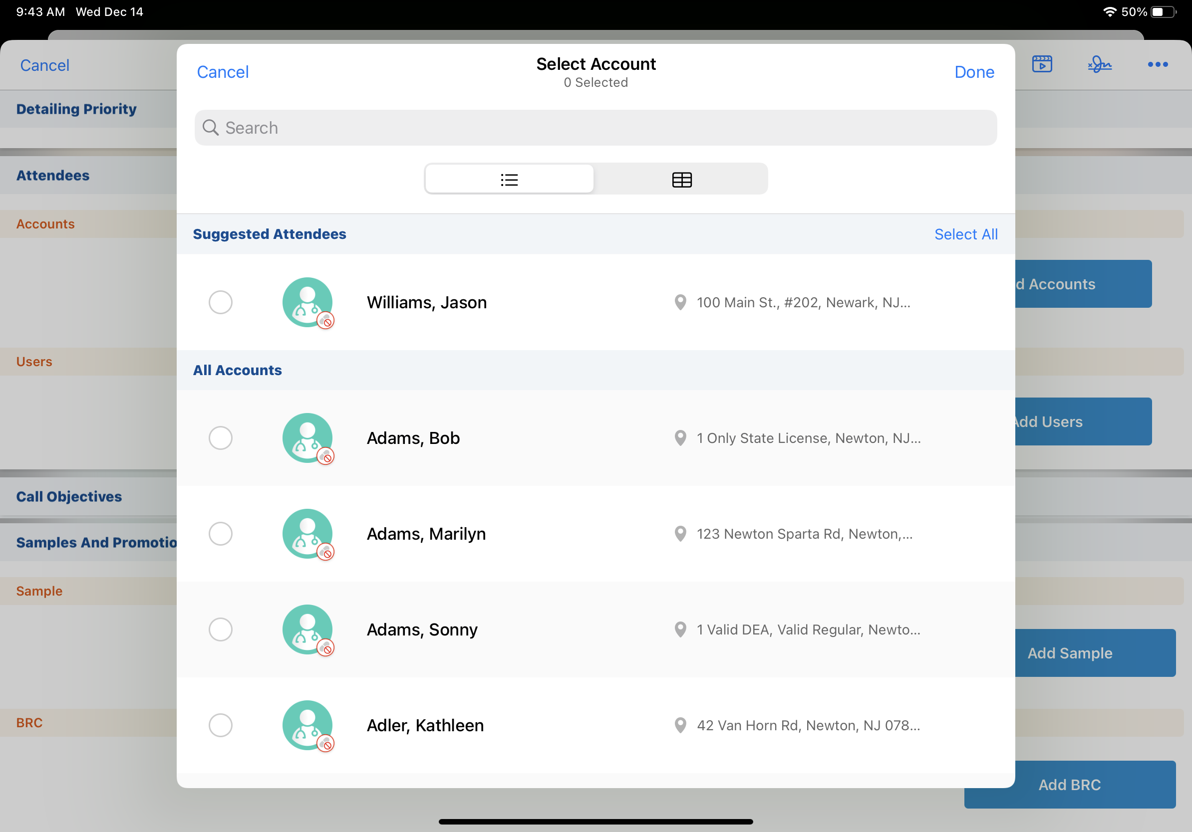Click Select All for suggested attendees
1192x832 pixels.
pyautogui.click(x=966, y=234)
